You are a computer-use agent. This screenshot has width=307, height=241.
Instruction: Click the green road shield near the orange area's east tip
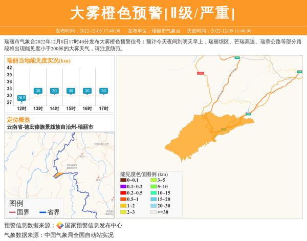[x=248, y=114]
